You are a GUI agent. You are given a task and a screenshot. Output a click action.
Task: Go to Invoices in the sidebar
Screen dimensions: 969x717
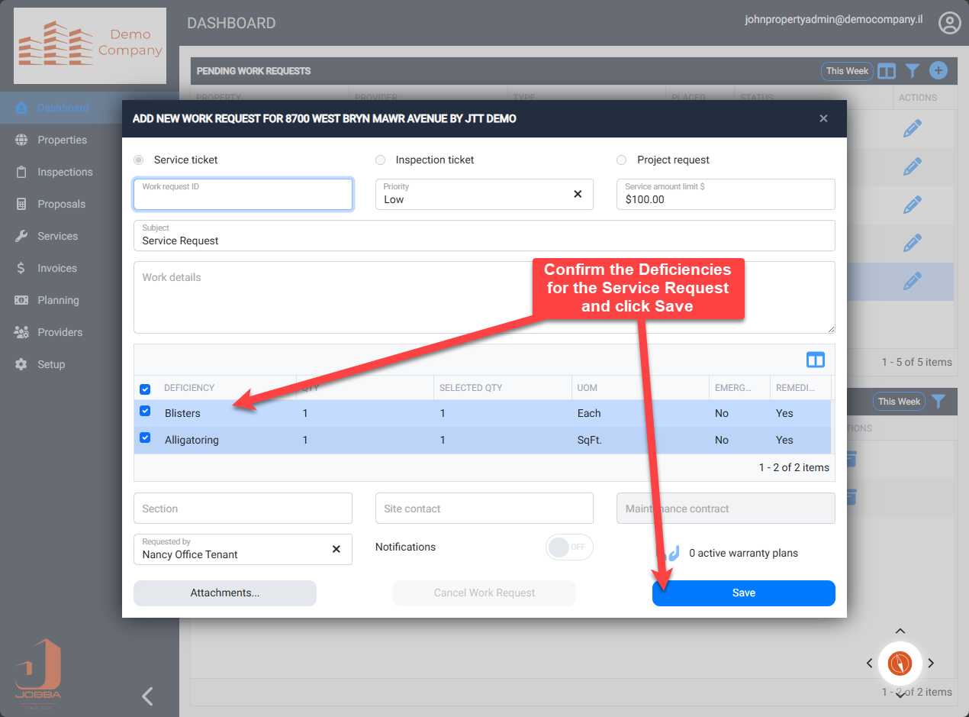pos(57,268)
